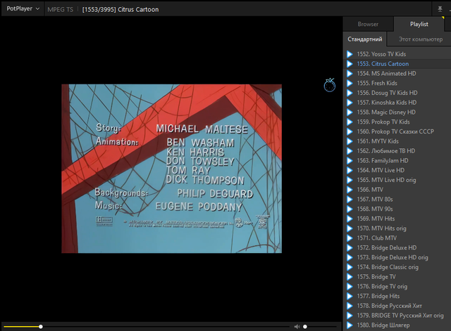This screenshot has width=451, height=331.
Task: Click the play icon beside 1555. Fresh Kids
Action: [350, 83]
